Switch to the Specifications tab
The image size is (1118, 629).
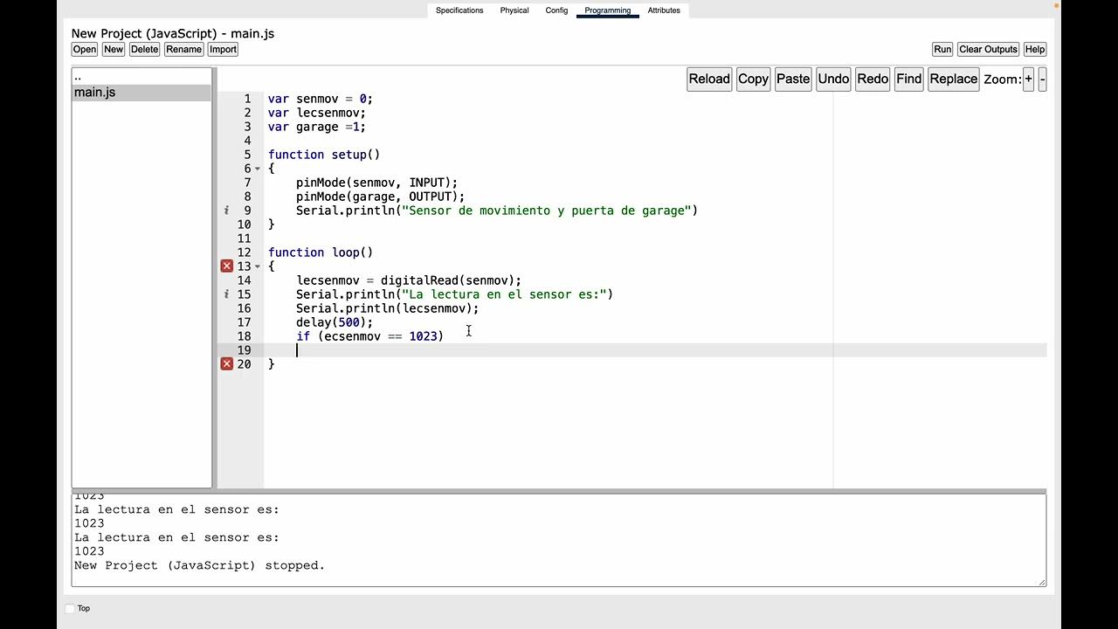coord(459,10)
